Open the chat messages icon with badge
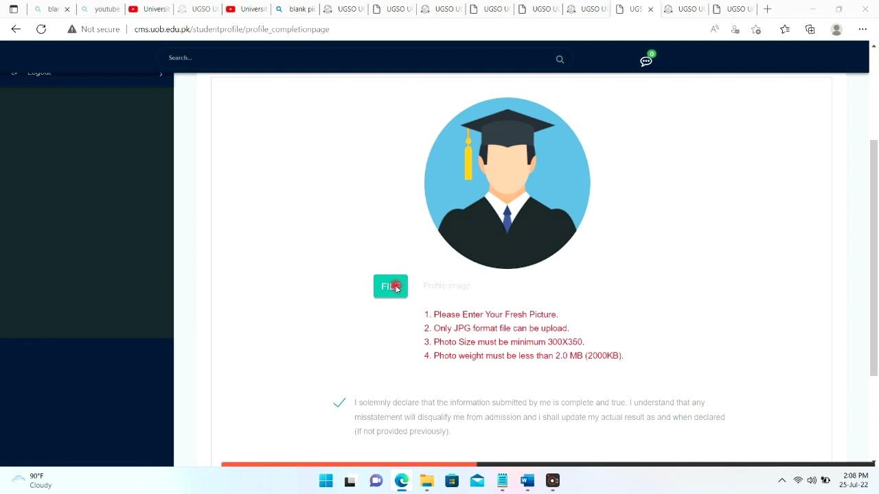Screen dimensions: 879x494 [646, 61]
